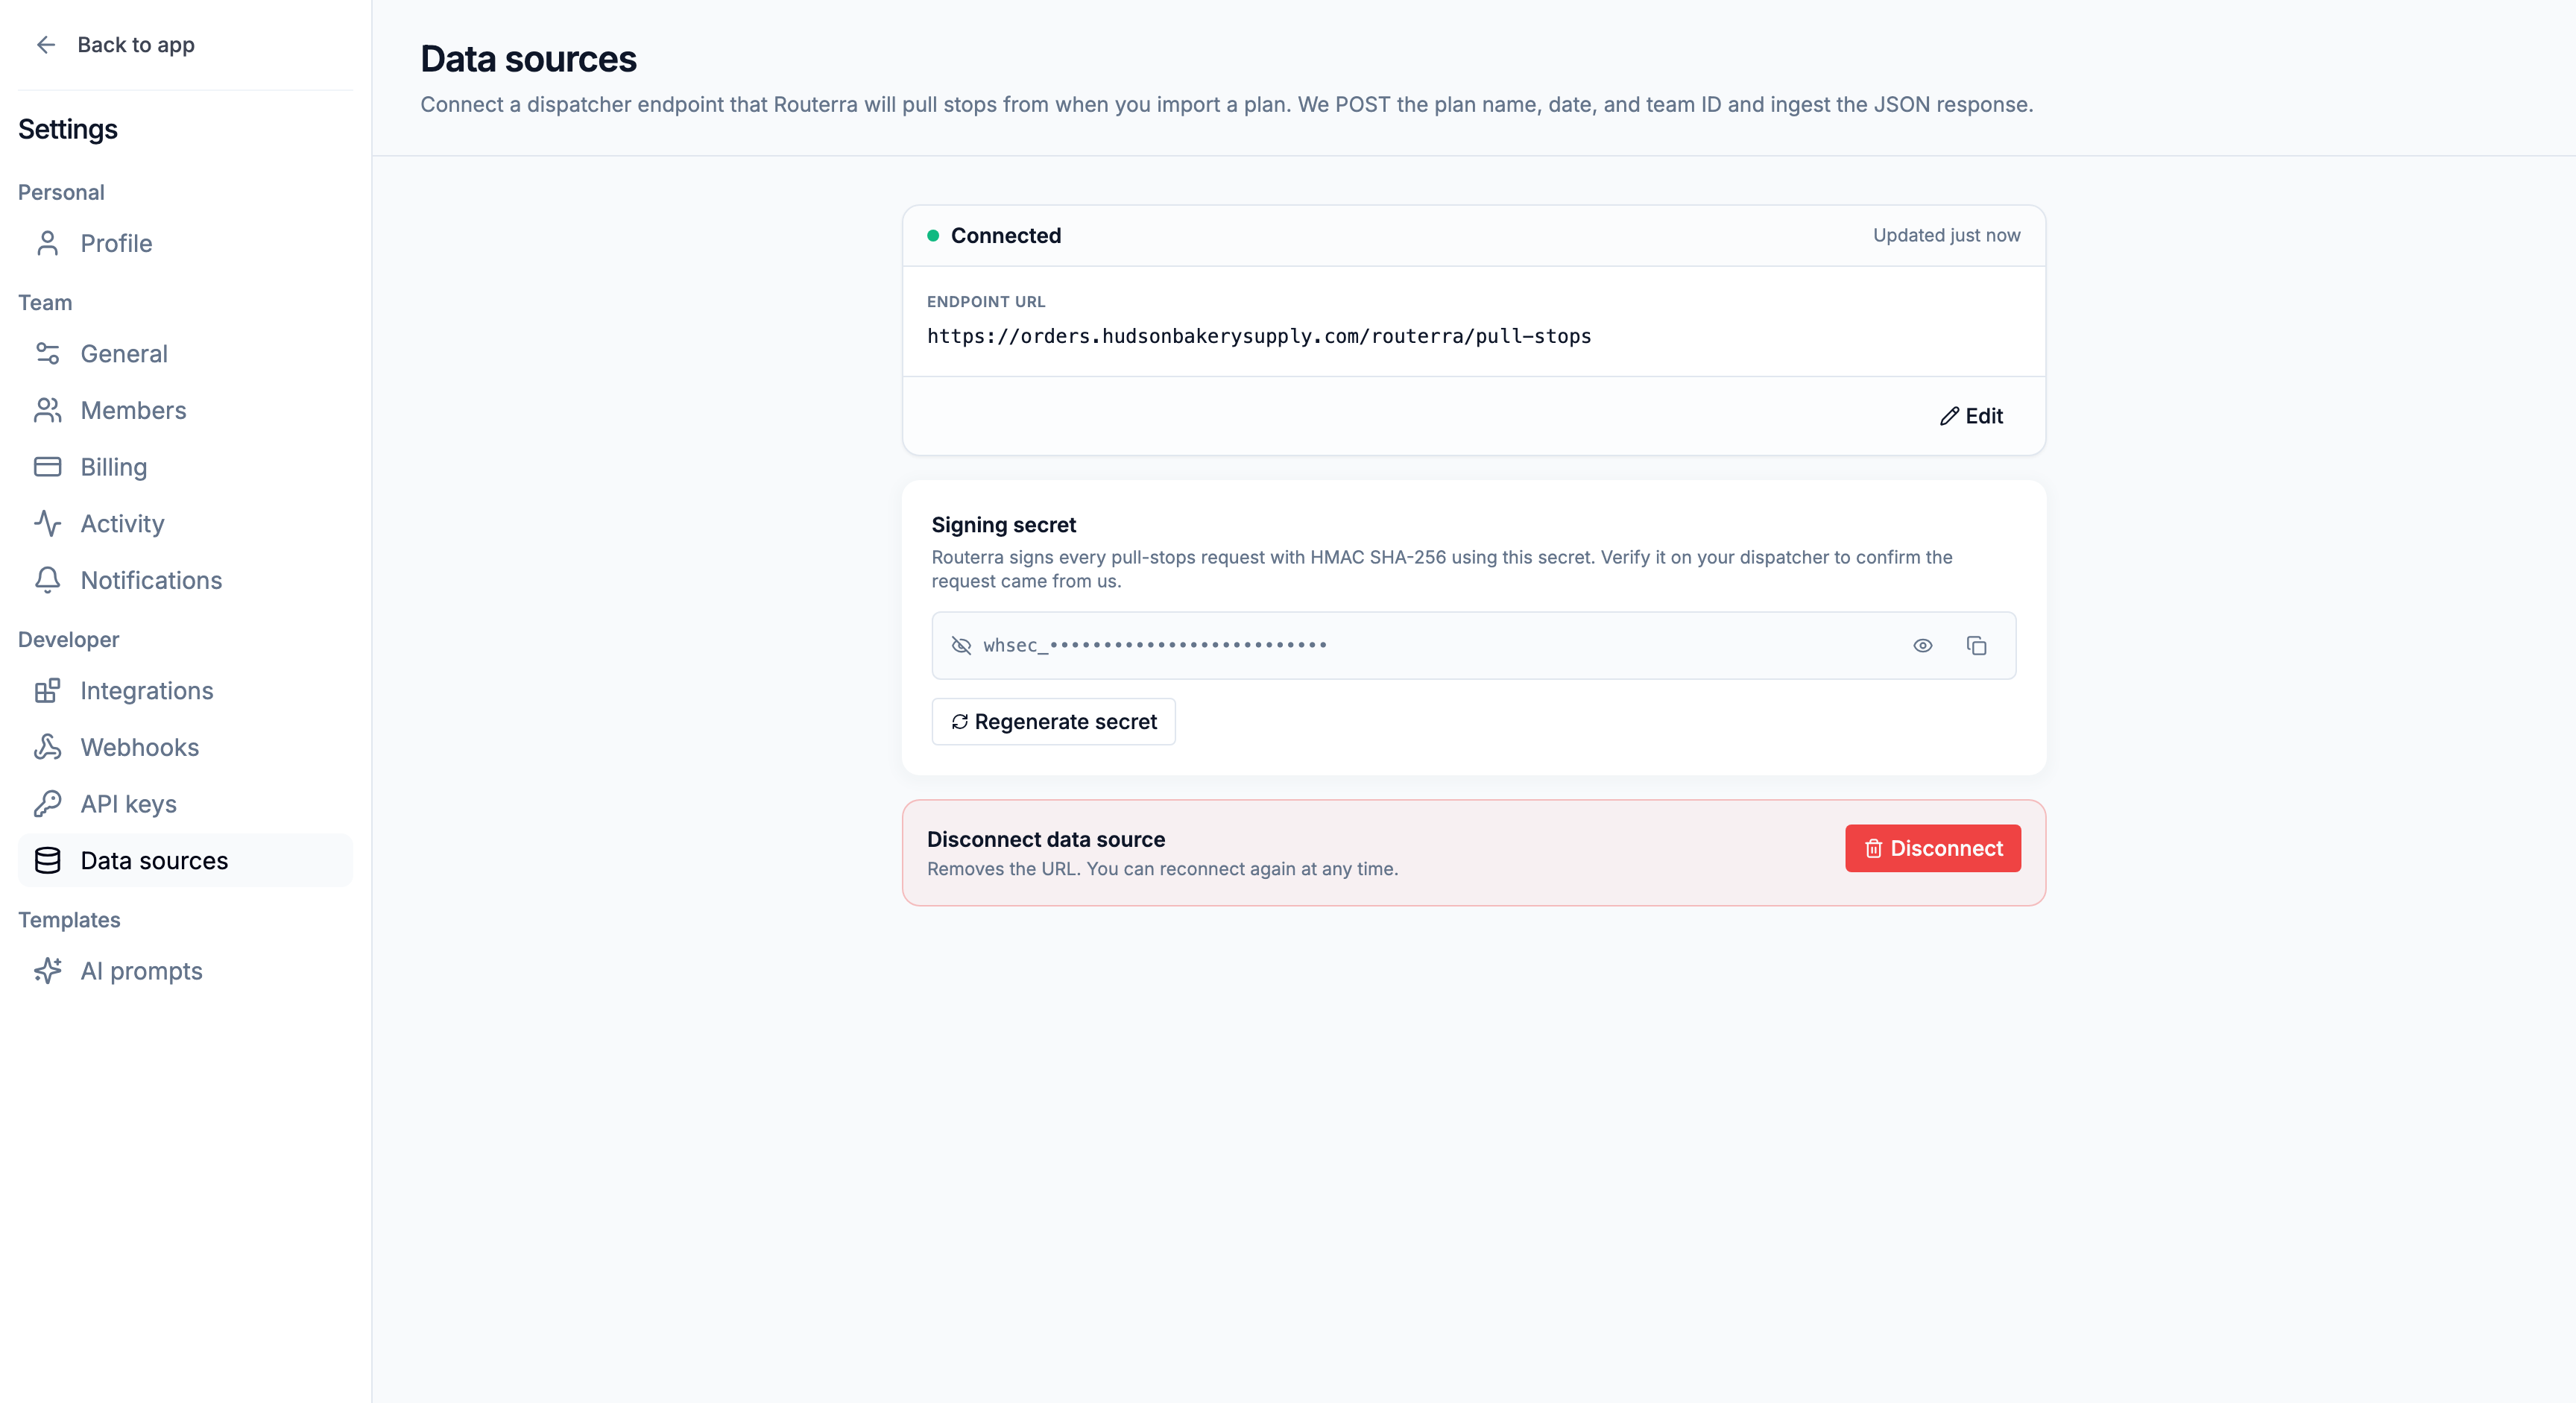Screen dimensions: 2576x1403
Task: Click the Connected status label
Action: 1005,236
